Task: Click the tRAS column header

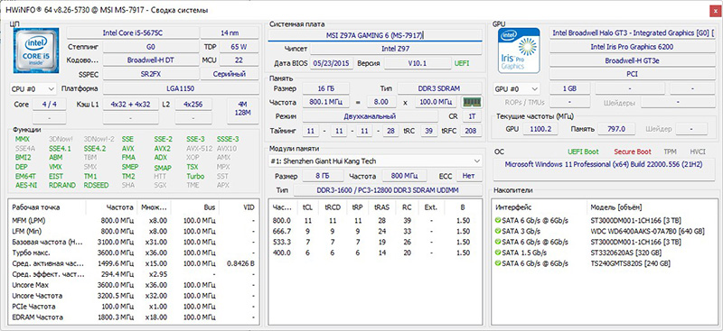Action: coord(381,207)
